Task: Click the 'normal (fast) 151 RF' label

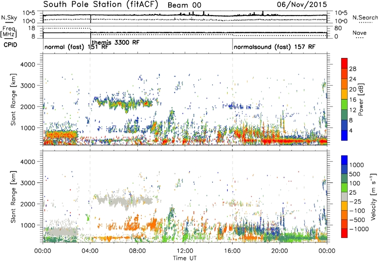Action: coord(77,47)
